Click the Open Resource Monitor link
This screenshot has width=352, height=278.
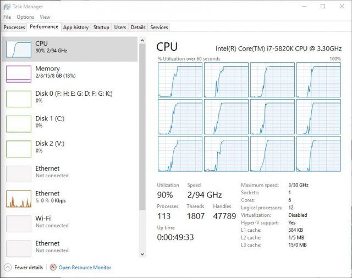pos(85,268)
